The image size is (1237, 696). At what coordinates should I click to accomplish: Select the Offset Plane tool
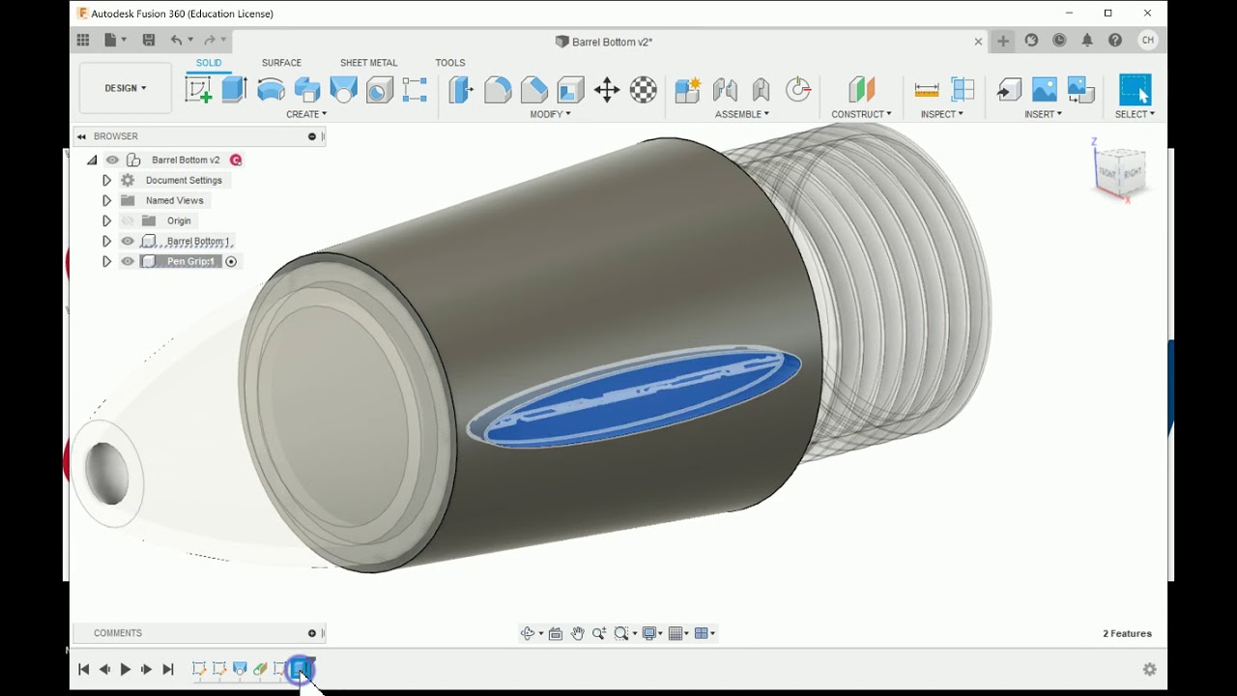click(x=861, y=90)
